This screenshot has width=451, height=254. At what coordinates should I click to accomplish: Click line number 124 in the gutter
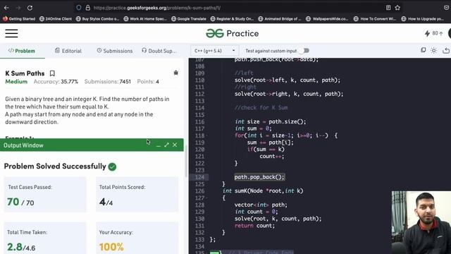click(x=199, y=177)
